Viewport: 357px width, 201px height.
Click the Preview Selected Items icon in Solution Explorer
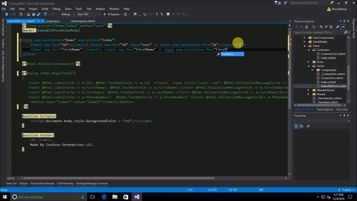342,27
